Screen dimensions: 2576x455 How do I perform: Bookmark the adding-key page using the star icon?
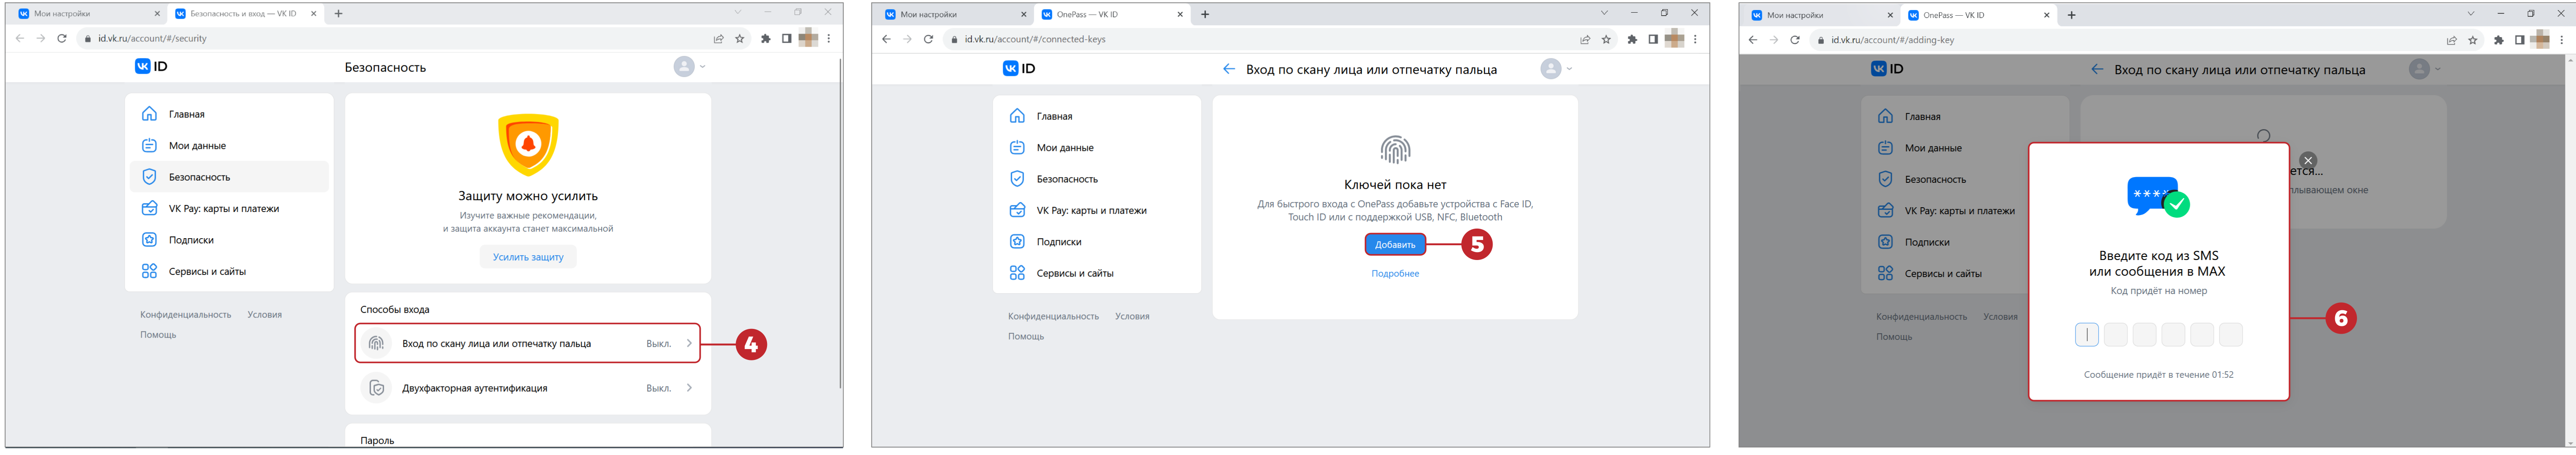tap(2472, 40)
